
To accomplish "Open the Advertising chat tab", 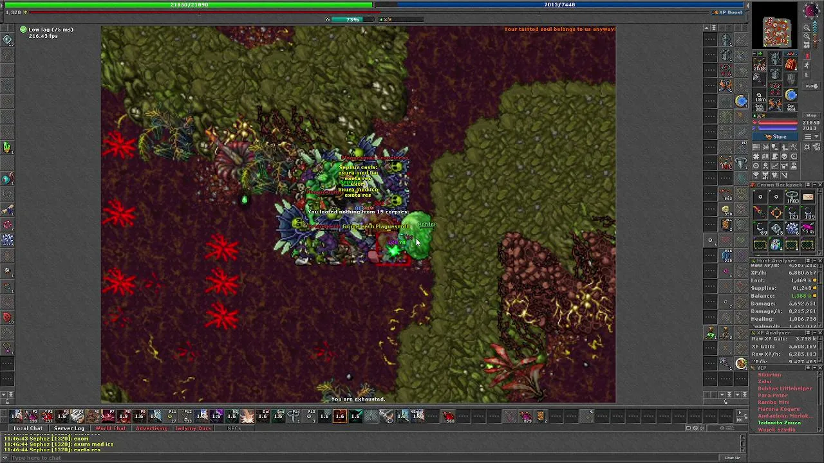I will (151, 428).
